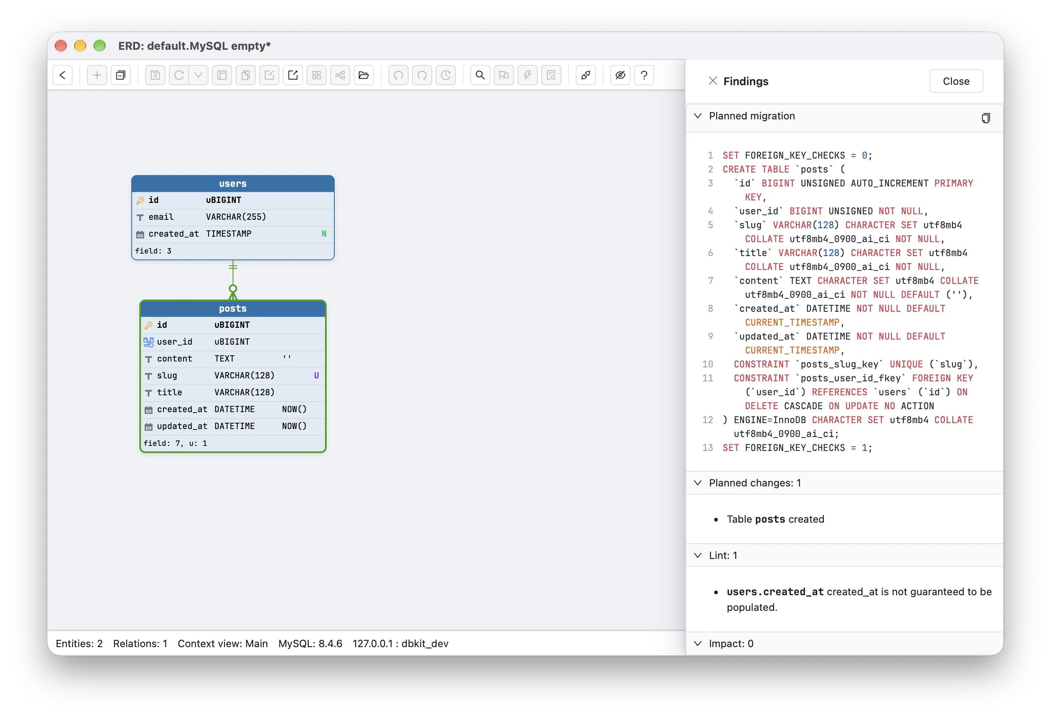Click the Close button in Findings
This screenshot has width=1051, height=718.
pos(956,81)
